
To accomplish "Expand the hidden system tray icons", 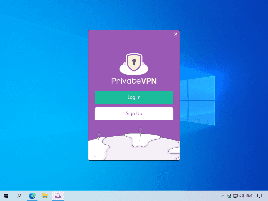I will 223,196.
